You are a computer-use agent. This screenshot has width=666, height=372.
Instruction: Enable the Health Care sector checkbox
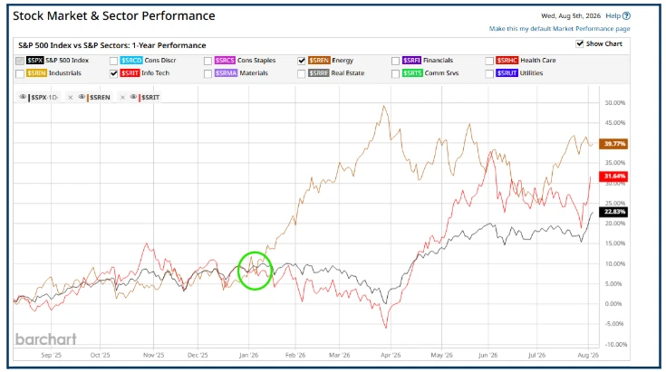[489, 61]
